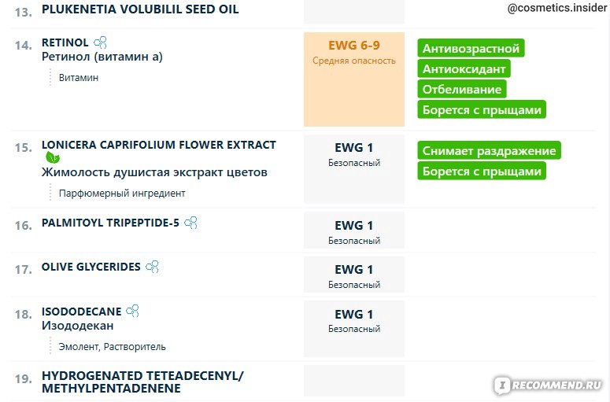
Task: Click the Отбеливание tag
Action: tap(462, 90)
